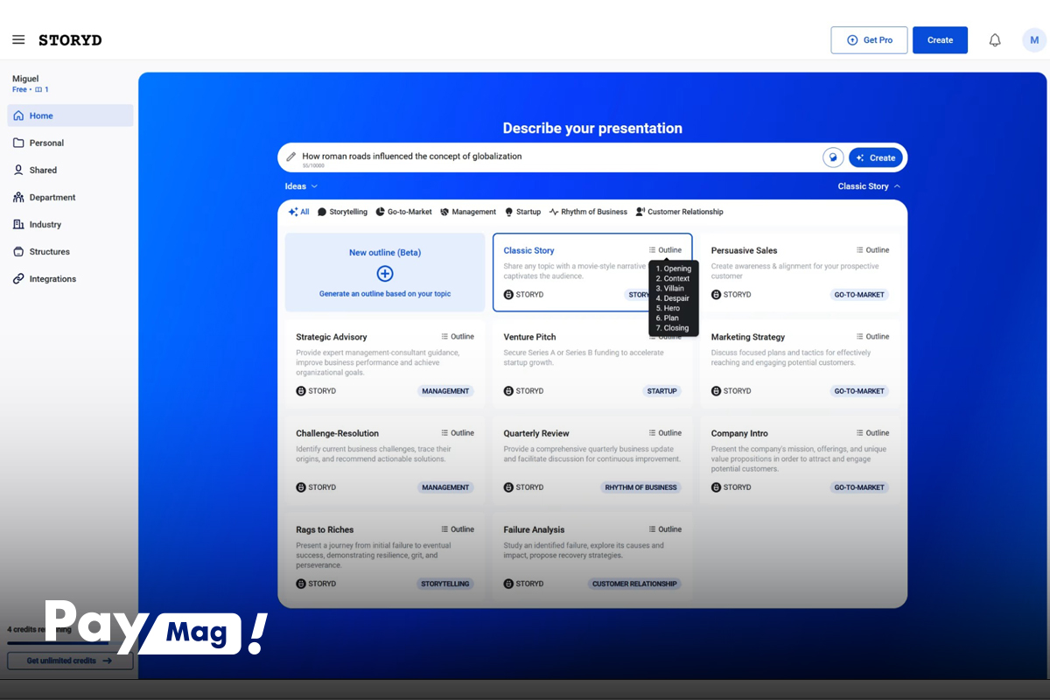Select the Venture Pitch template title
The image size is (1050, 700).
pyautogui.click(x=529, y=337)
